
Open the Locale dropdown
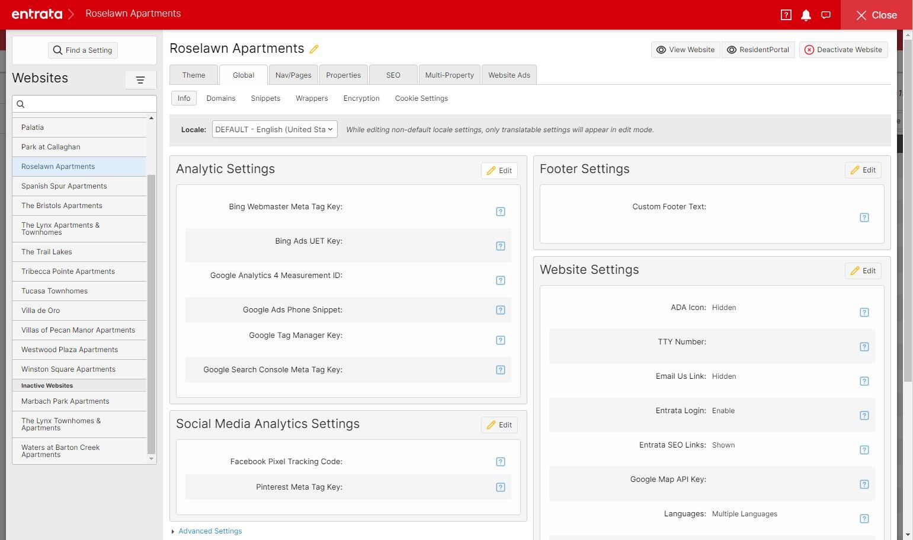tap(275, 129)
